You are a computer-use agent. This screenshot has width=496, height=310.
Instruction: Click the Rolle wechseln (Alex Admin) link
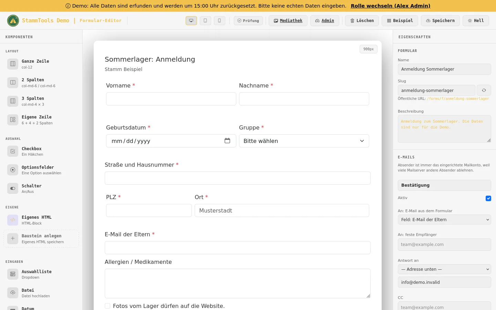(391, 6)
